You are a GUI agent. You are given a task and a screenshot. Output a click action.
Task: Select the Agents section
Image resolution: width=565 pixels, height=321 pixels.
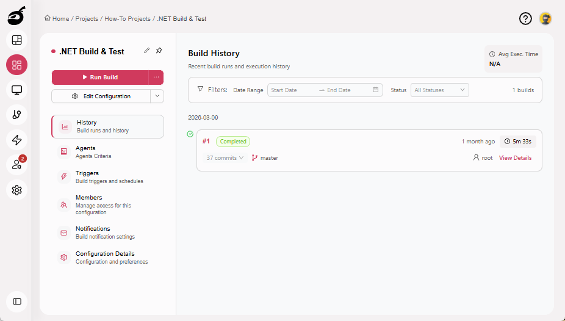(x=108, y=152)
